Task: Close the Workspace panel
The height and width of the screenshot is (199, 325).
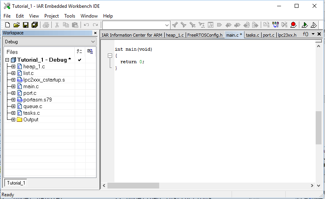Action: (x=95, y=33)
